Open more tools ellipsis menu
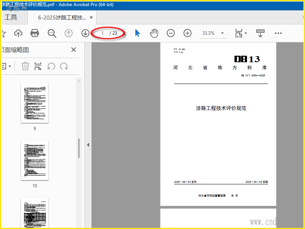The height and width of the screenshot is (229, 305). click(278, 33)
